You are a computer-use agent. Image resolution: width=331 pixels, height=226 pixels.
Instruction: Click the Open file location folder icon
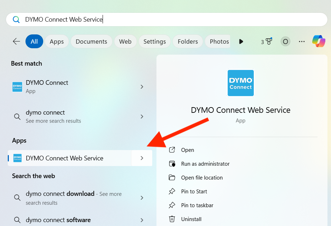pyautogui.click(x=172, y=177)
